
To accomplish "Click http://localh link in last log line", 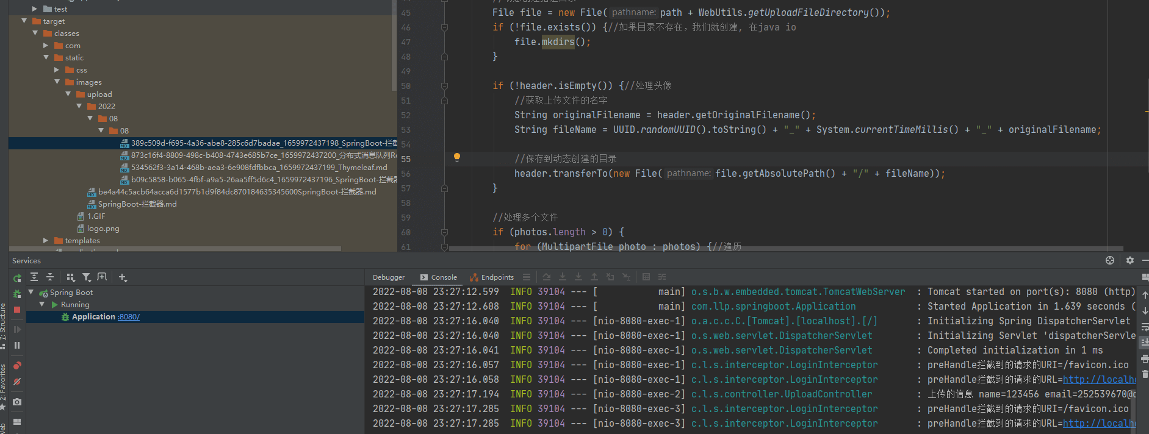I will pos(1099,423).
